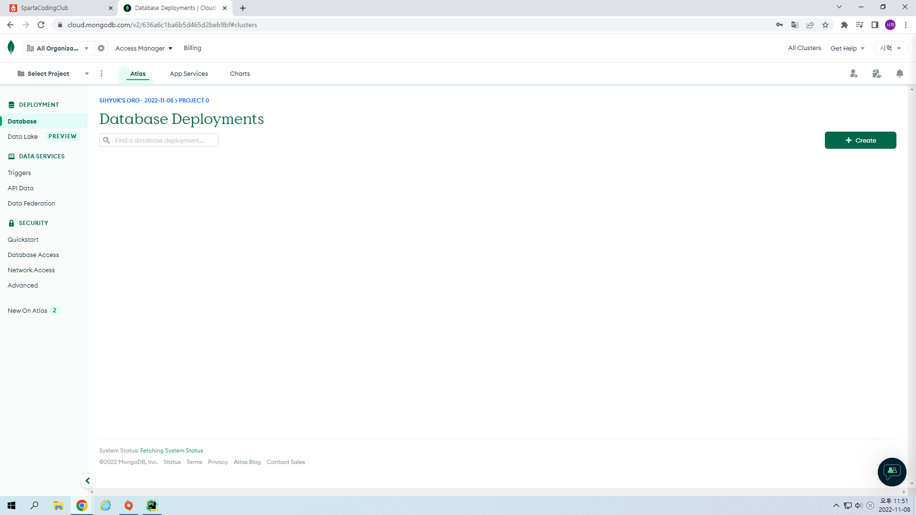Toggle Chrome side panel icon

pos(875,25)
